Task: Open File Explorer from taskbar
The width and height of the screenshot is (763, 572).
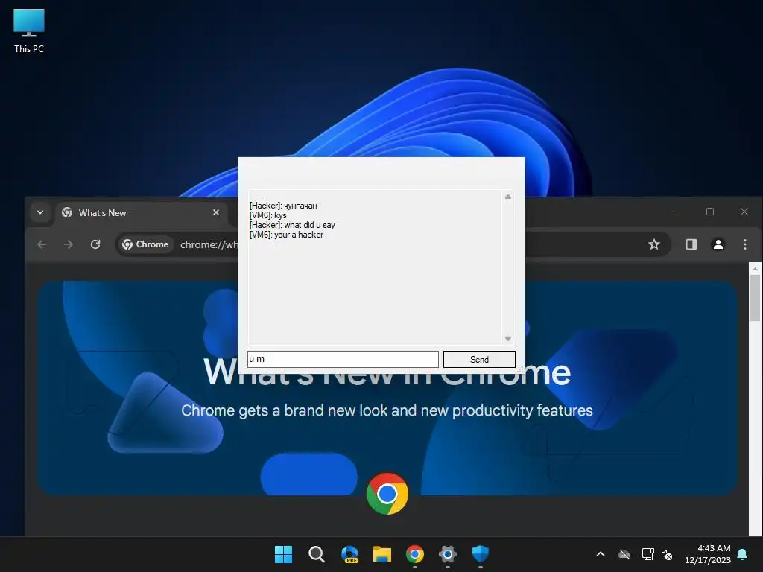Action: coord(382,554)
